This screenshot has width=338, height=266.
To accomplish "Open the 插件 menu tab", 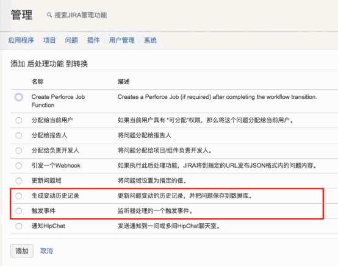I will pyautogui.click(x=93, y=40).
